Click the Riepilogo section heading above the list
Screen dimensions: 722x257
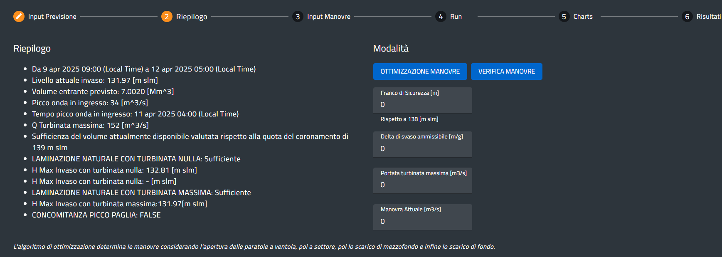[32, 49]
